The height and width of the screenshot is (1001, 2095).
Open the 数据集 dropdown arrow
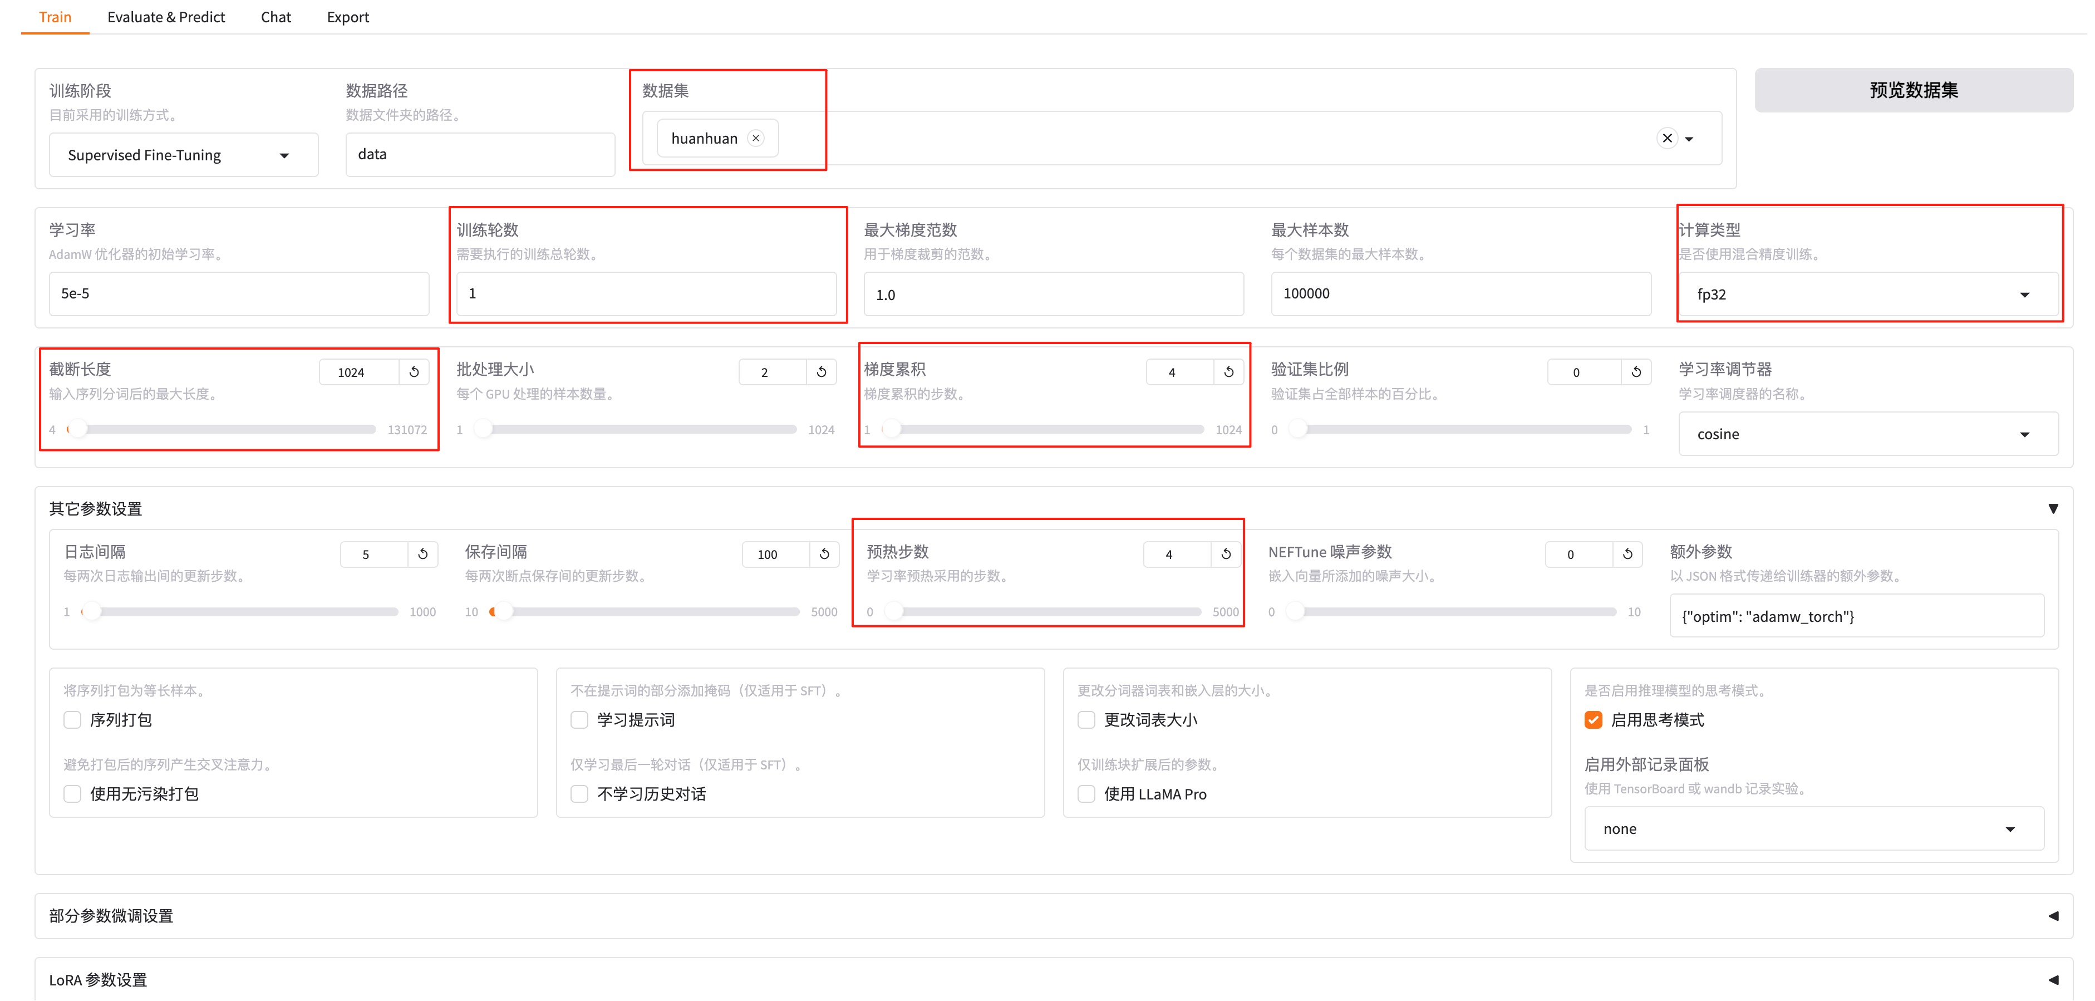(1689, 139)
